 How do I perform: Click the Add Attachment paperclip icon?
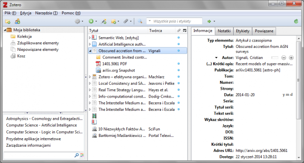[126, 21]
